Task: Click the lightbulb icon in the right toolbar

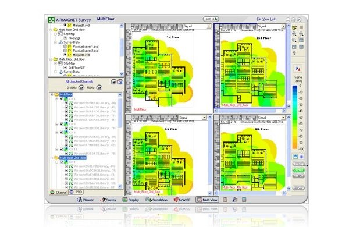Action: point(294,53)
